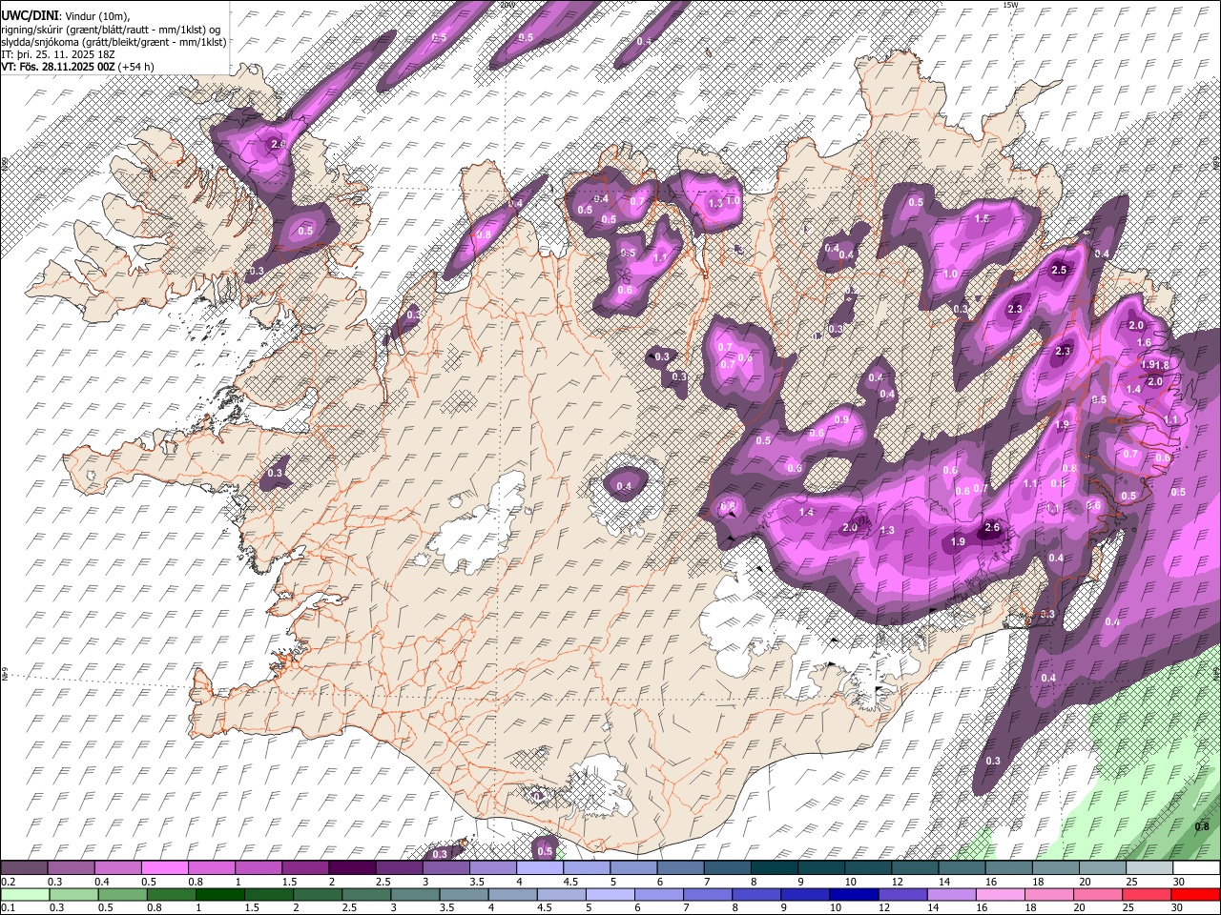Click the '0.1' label of the bottom legend scale

coord(9,908)
